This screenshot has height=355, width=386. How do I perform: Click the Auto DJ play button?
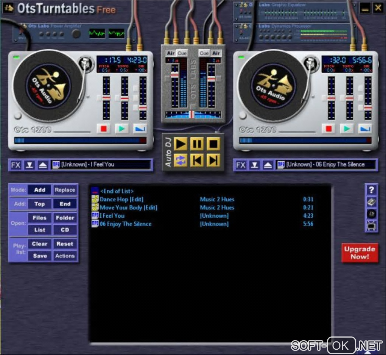tap(180, 144)
